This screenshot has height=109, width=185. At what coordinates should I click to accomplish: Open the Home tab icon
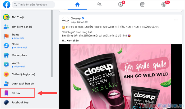(x=77, y=4)
